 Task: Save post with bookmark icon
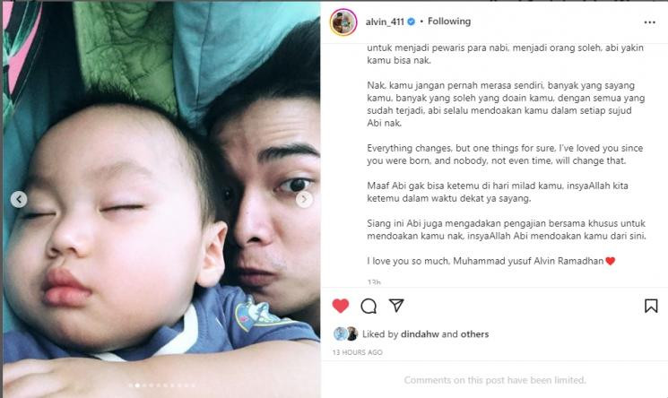click(x=651, y=306)
